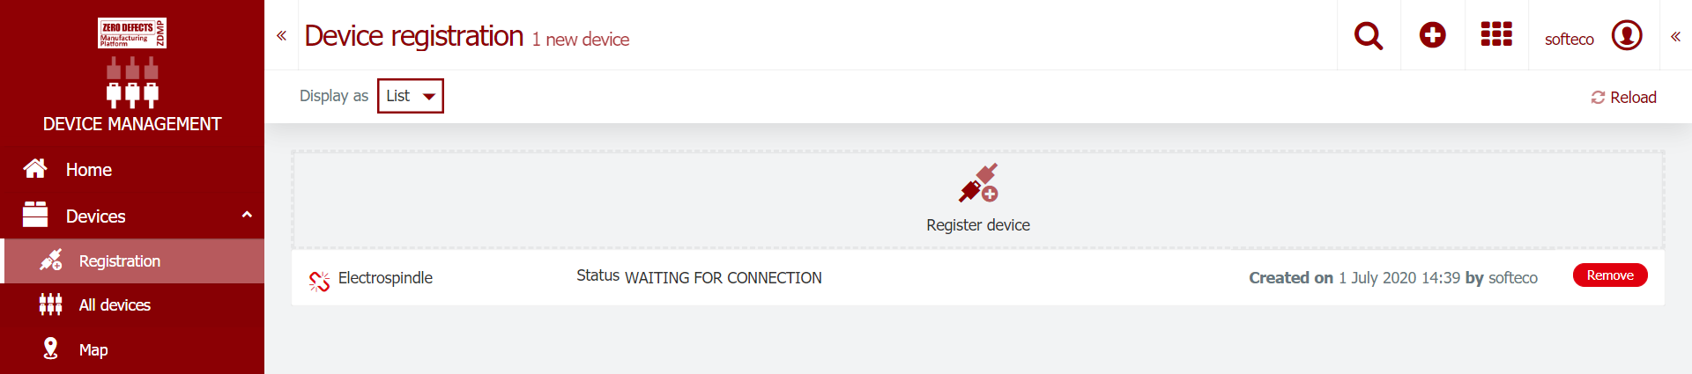Viewport: 1692px width, 374px height.
Task: Click the softeco username label
Action: [1570, 39]
